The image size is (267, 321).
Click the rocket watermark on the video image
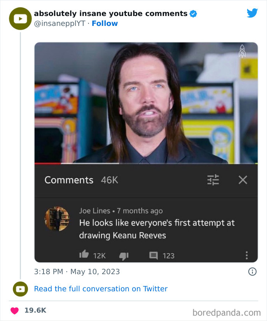[x=242, y=50]
